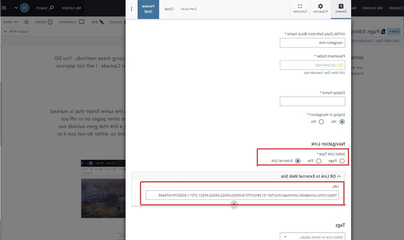Select File link type
Image resolution: width=404 pixels, height=240 pixels.
pos(319,161)
